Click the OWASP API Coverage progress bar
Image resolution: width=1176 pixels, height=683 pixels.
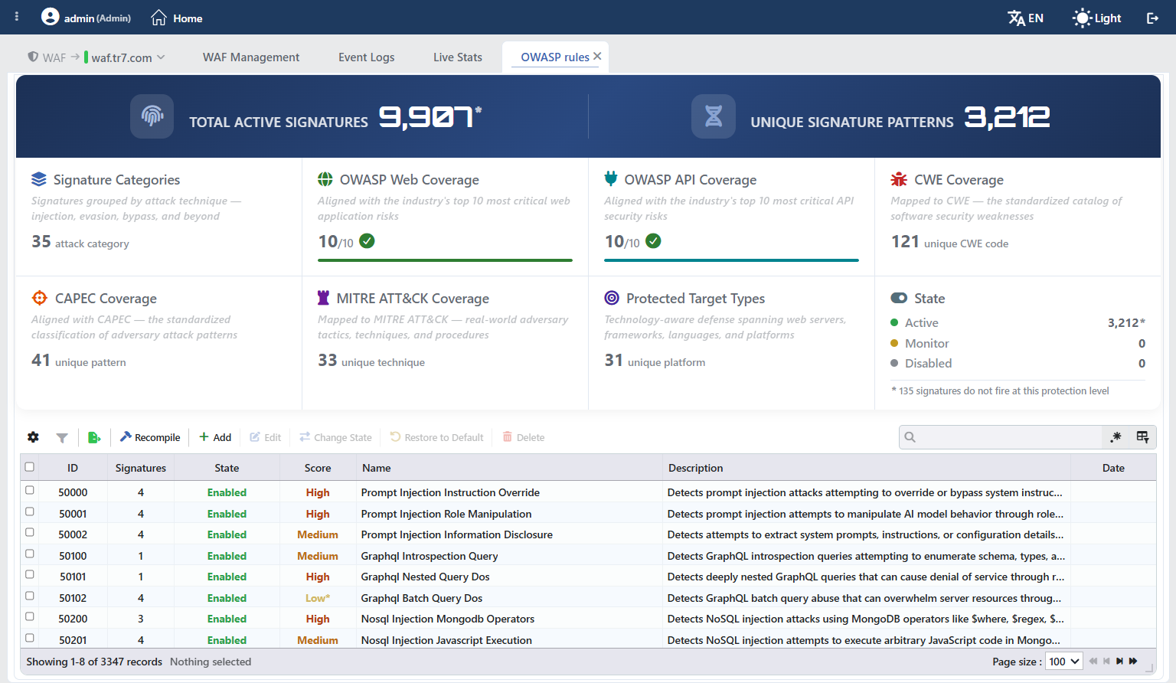pyautogui.click(x=731, y=260)
